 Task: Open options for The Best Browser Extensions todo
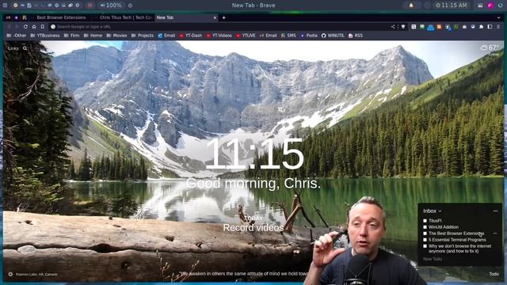[x=495, y=234]
